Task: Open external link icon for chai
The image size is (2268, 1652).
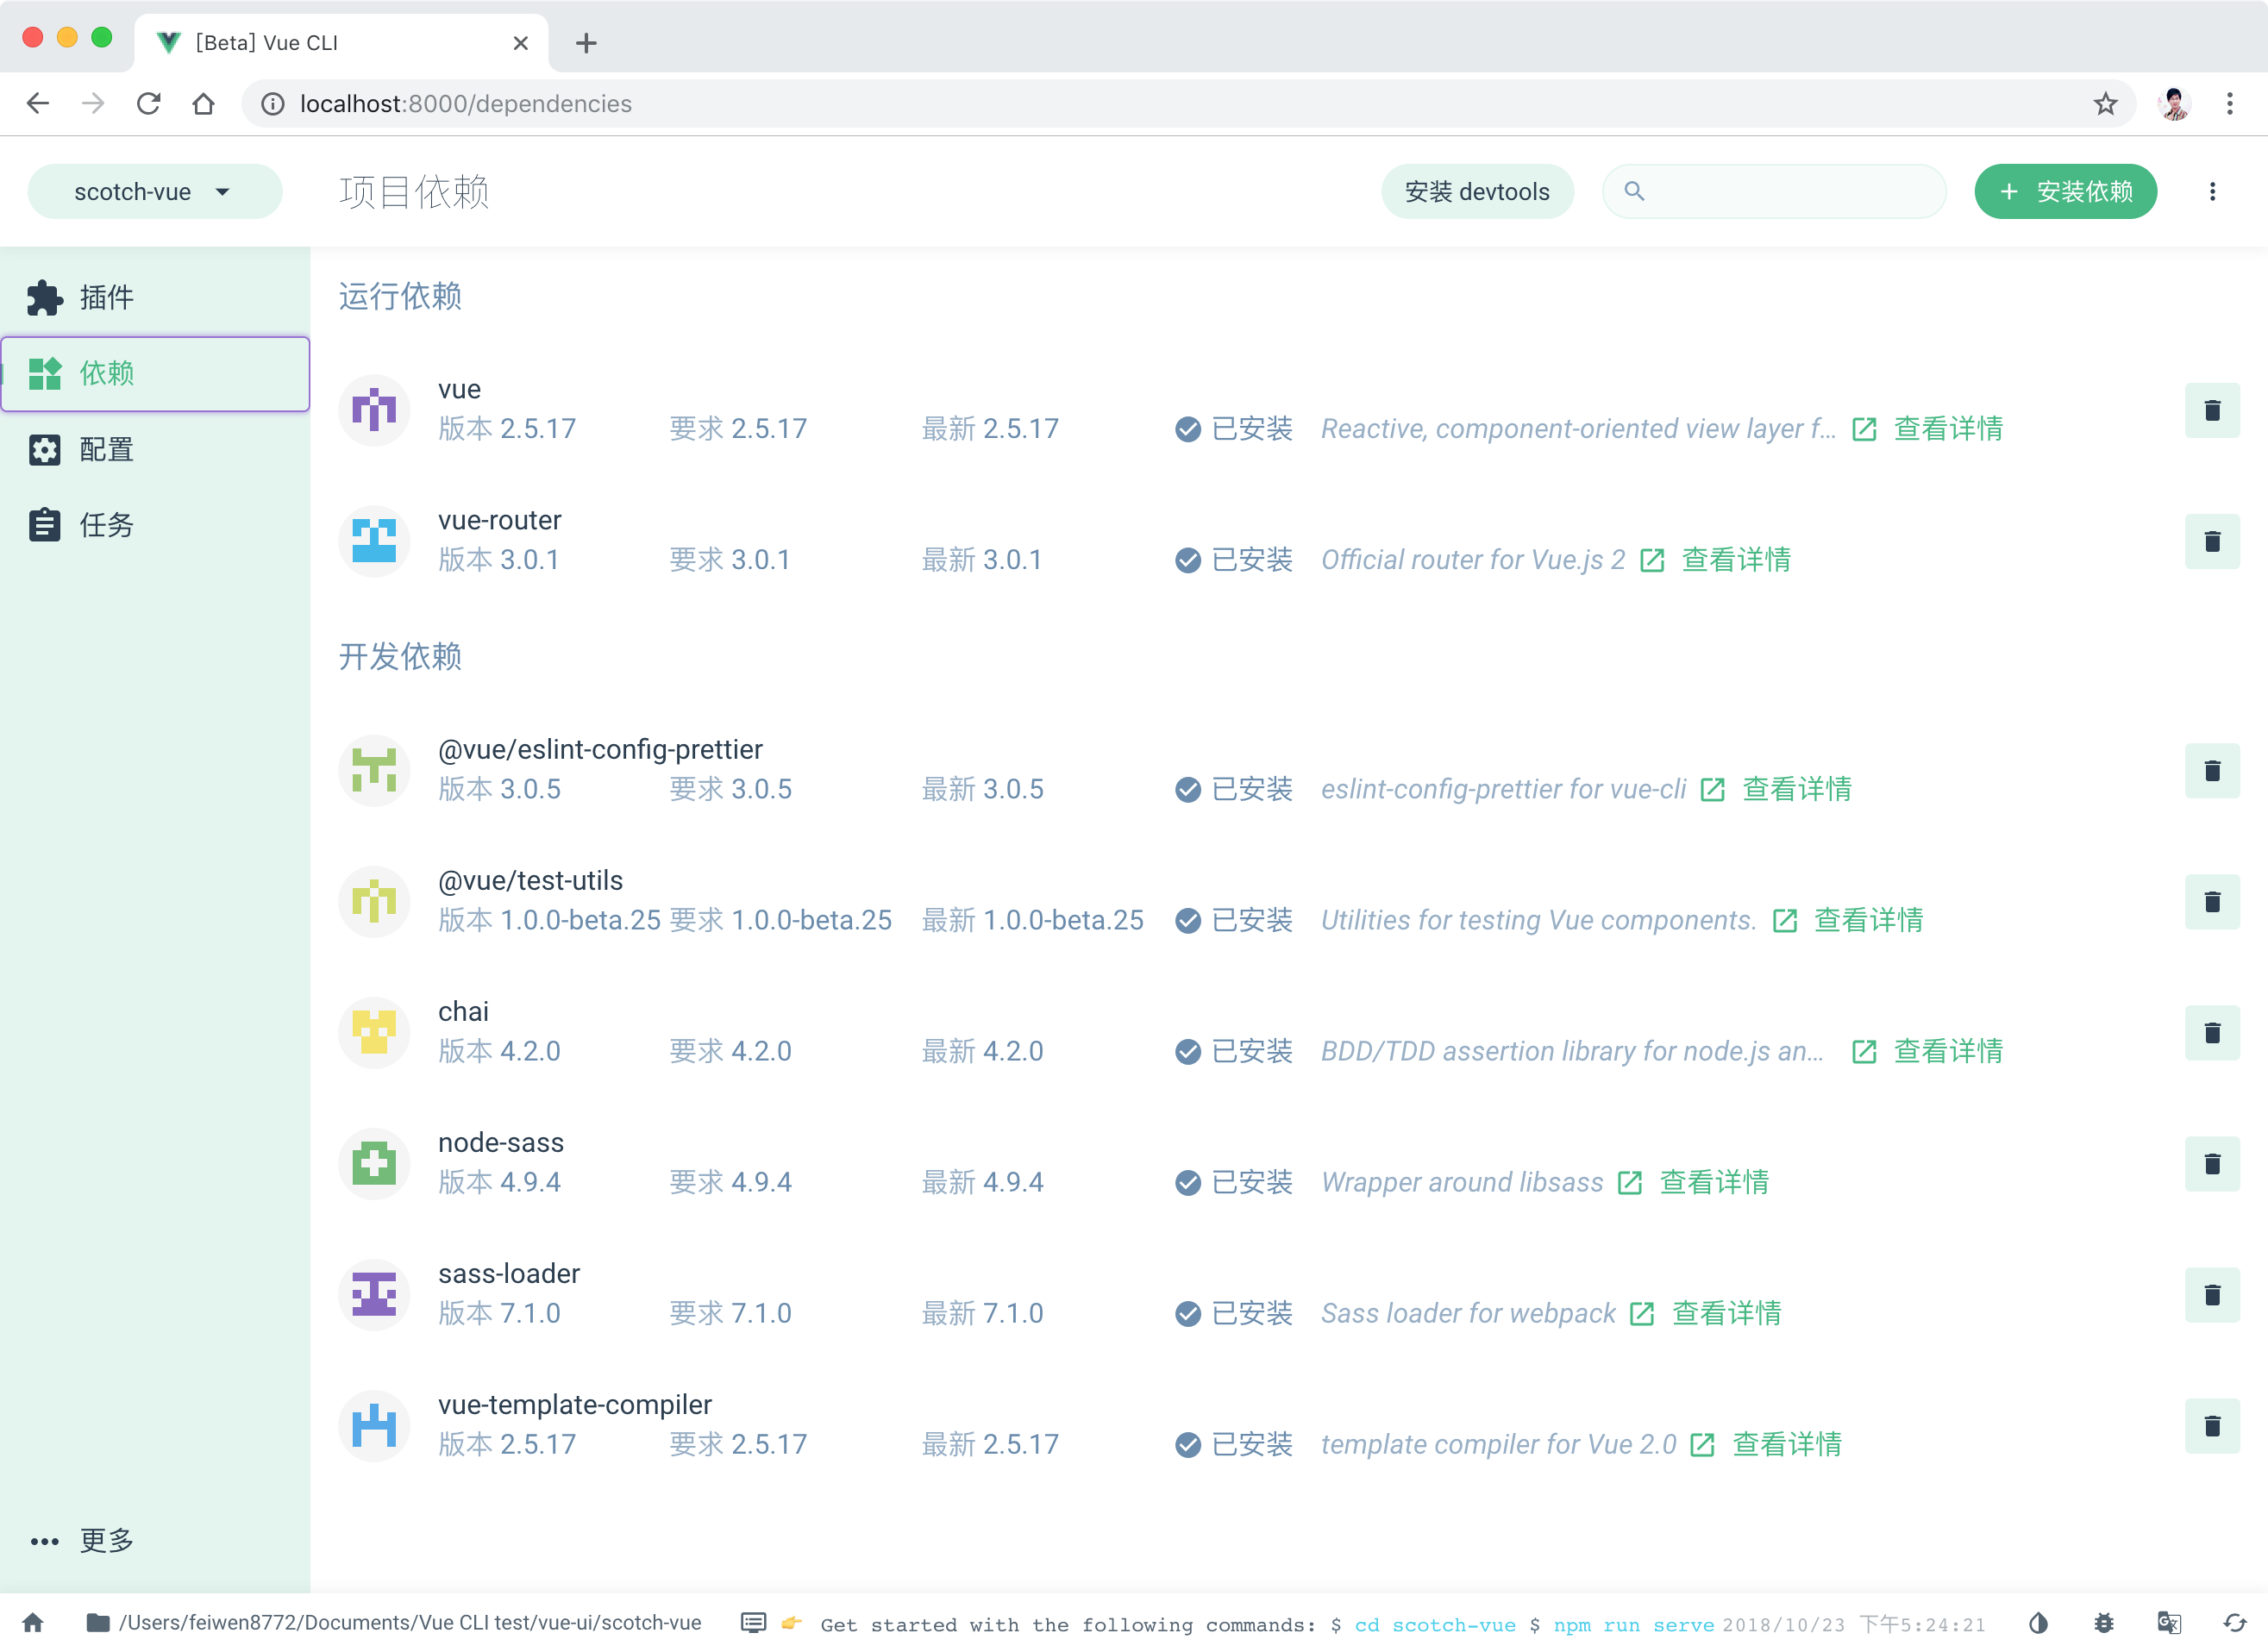Action: coord(1864,1052)
